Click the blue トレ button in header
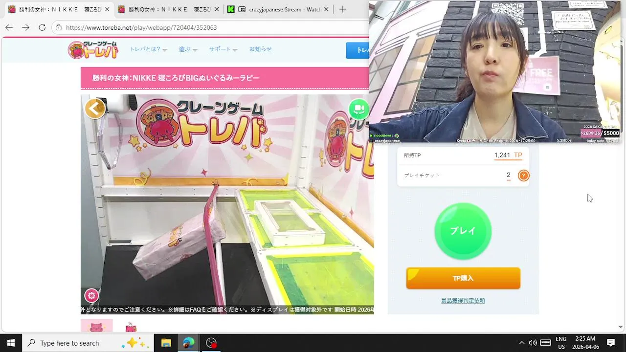 click(x=358, y=50)
